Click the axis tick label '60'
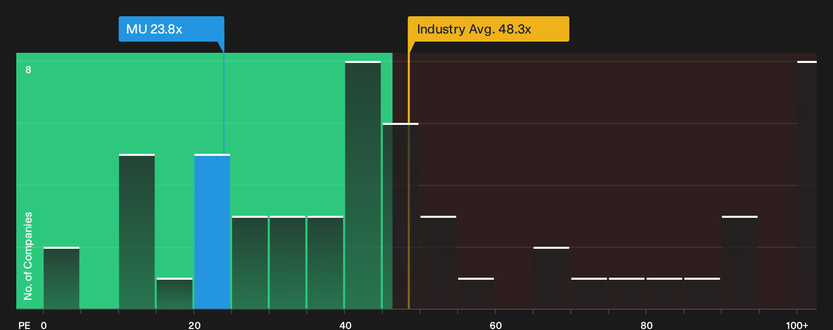 click(496, 325)
